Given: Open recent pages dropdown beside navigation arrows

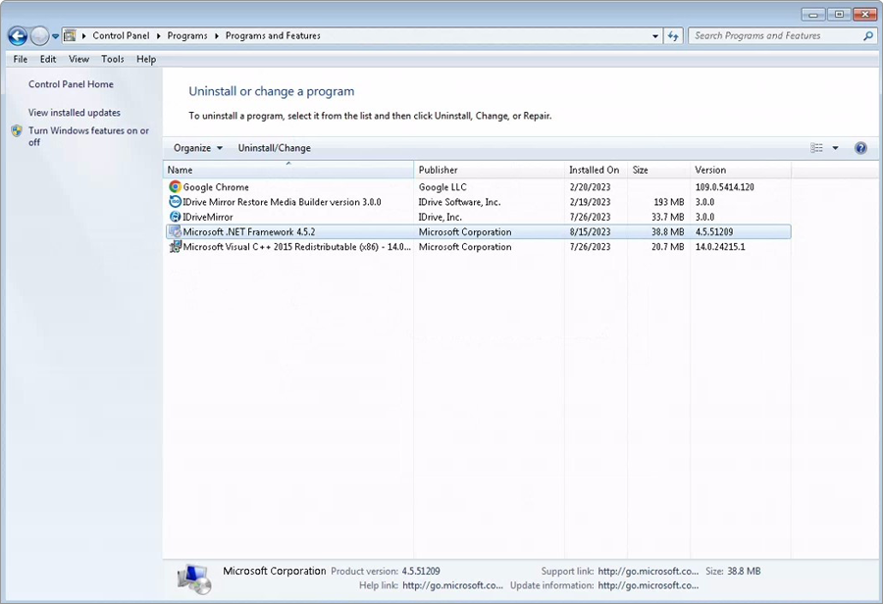Looking at the screenshot, I should coord(55,36).
